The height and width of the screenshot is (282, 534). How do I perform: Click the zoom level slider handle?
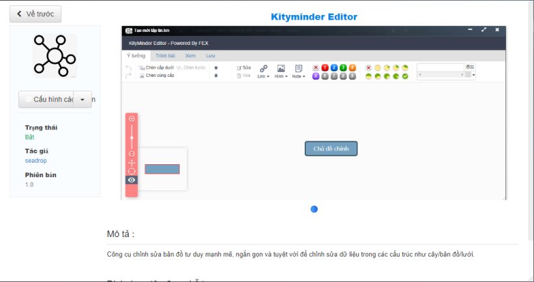[x=132, y=137]
